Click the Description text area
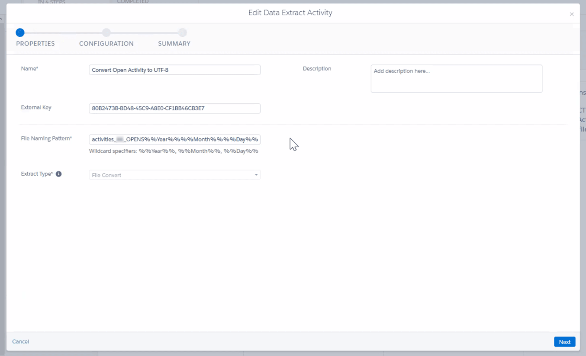Viewport: 586px width, 356px height. (x=456, y=79)
